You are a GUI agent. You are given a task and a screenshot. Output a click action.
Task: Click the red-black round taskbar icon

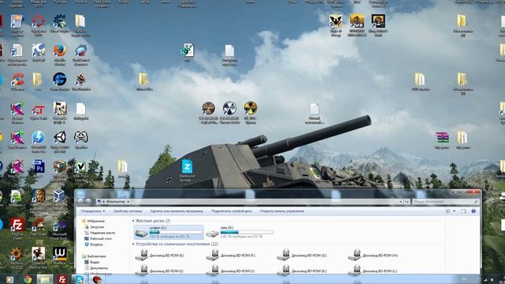tap(97, 279)
